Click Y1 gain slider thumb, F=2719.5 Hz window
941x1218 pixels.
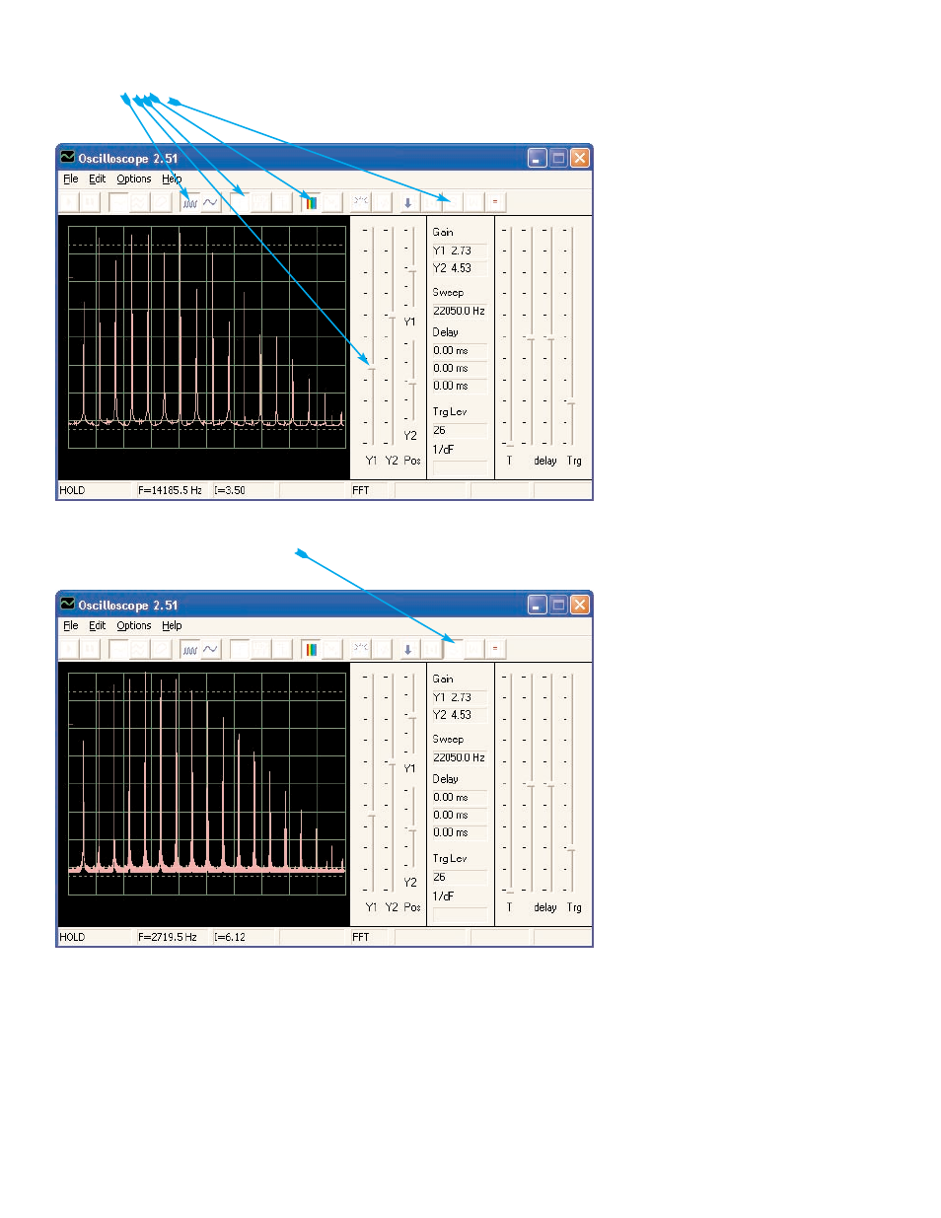point(372,815)
